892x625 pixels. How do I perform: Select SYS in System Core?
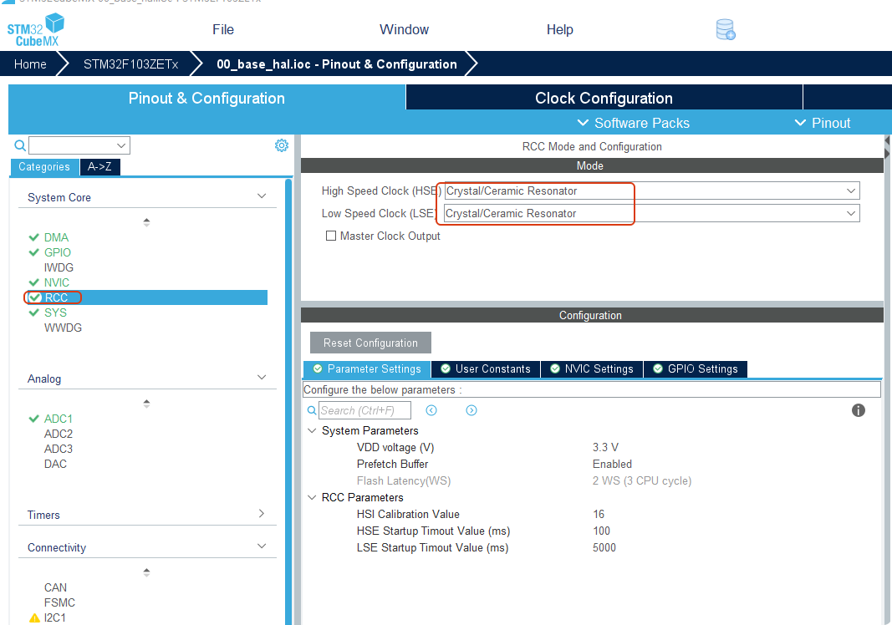click(55, 312)
